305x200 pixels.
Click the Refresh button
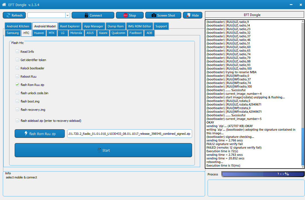point(14,15)
